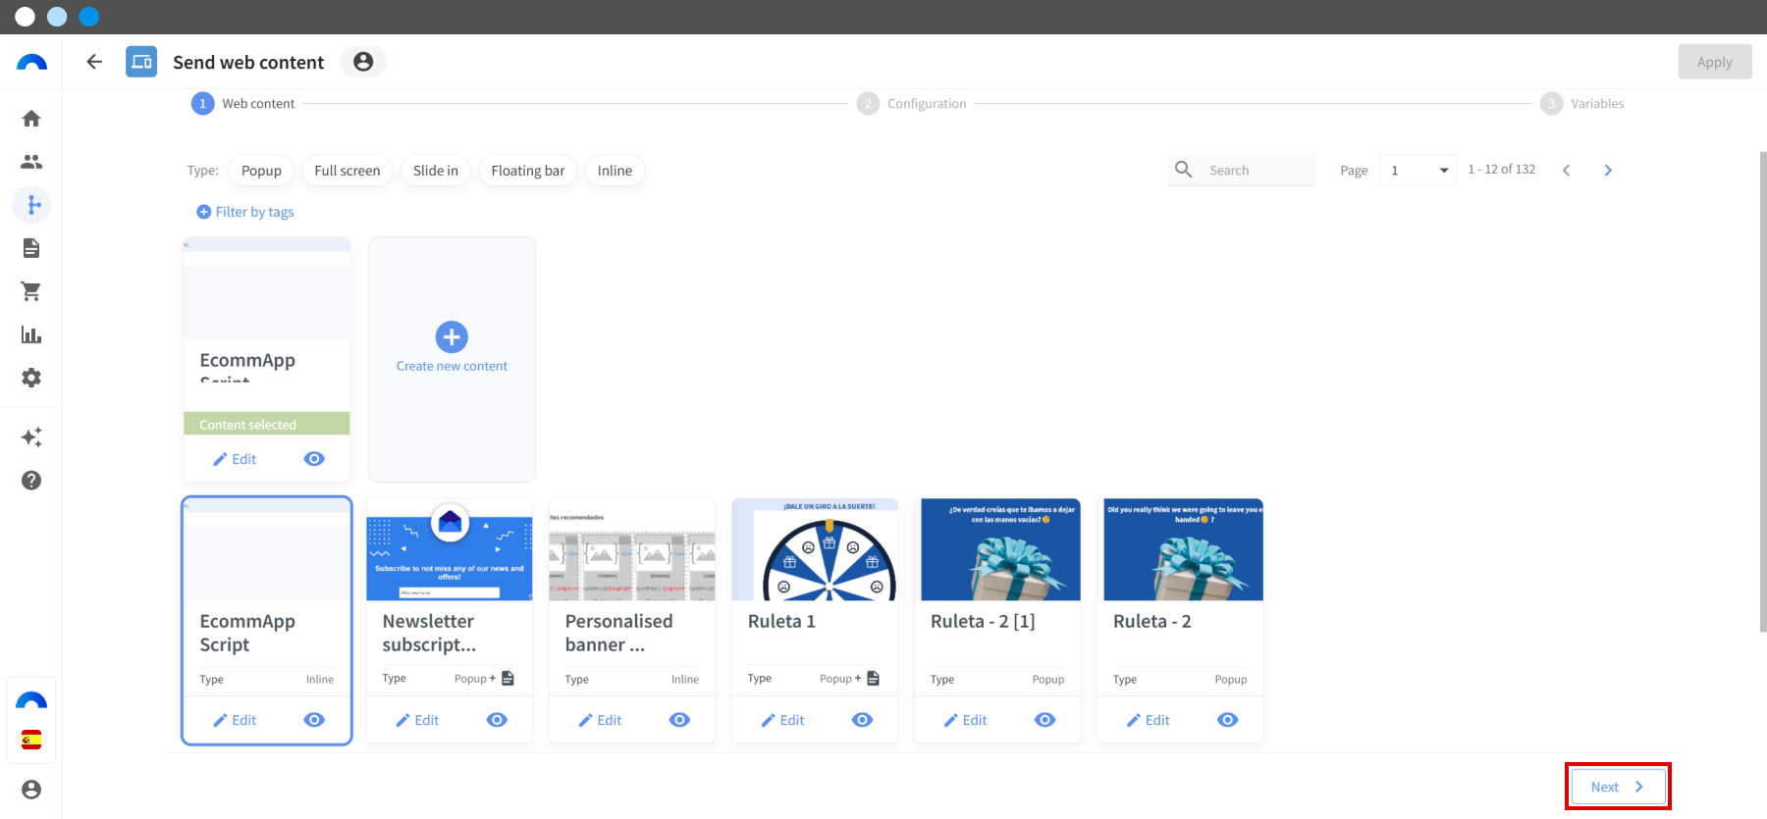Filter by Popup type
Viewport: 1767px width, 819px height.
pyautogui.click(x=261, y=171)
